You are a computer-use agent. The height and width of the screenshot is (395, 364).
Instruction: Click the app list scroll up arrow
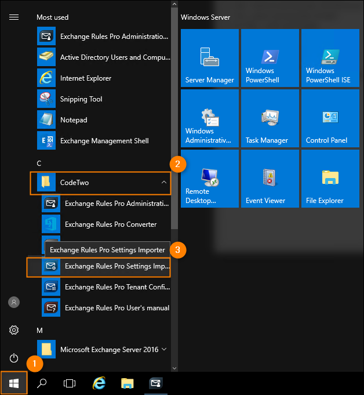pyautogui.click(x=174, y=4)
